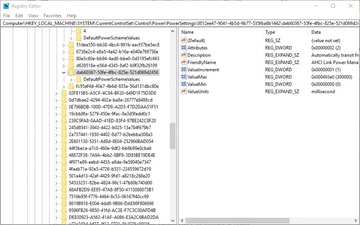Select the 54533251-82be-4824 tree key
The width and height of the screenshot is (360, 225).
click(110, 183)
